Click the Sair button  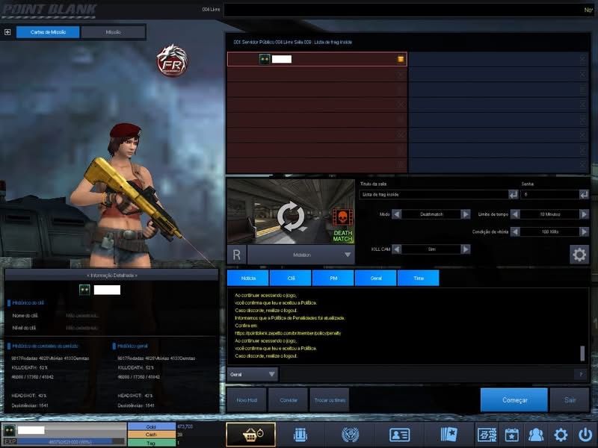click(x=570, y=400)
